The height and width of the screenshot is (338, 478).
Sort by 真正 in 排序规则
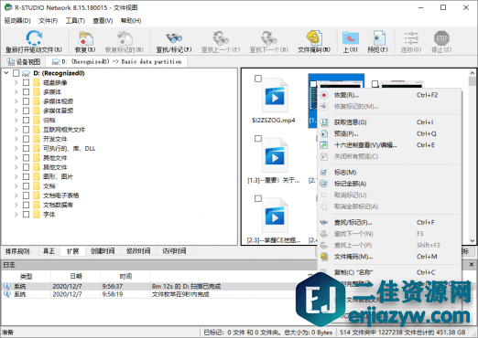(x=49, y=251)
